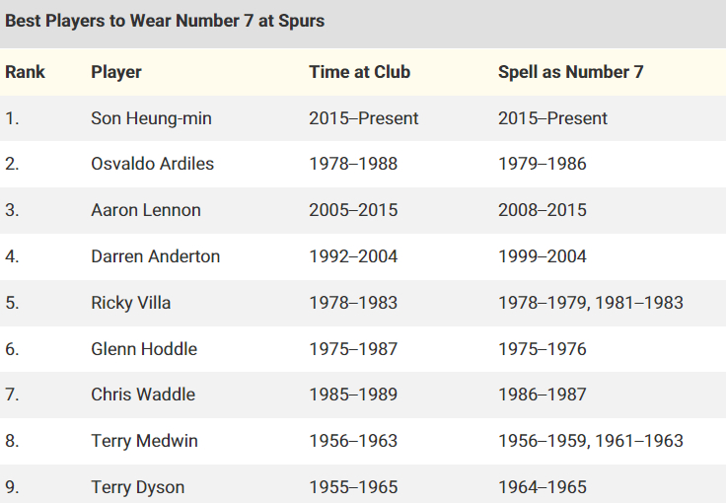726x503 pixels.
Task: Select the Rank column header
Action: click(26, 72)
